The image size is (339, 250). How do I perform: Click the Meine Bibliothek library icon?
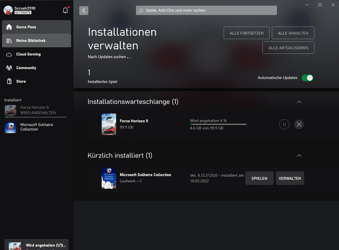pyautogui.click(x=9, y=40)
